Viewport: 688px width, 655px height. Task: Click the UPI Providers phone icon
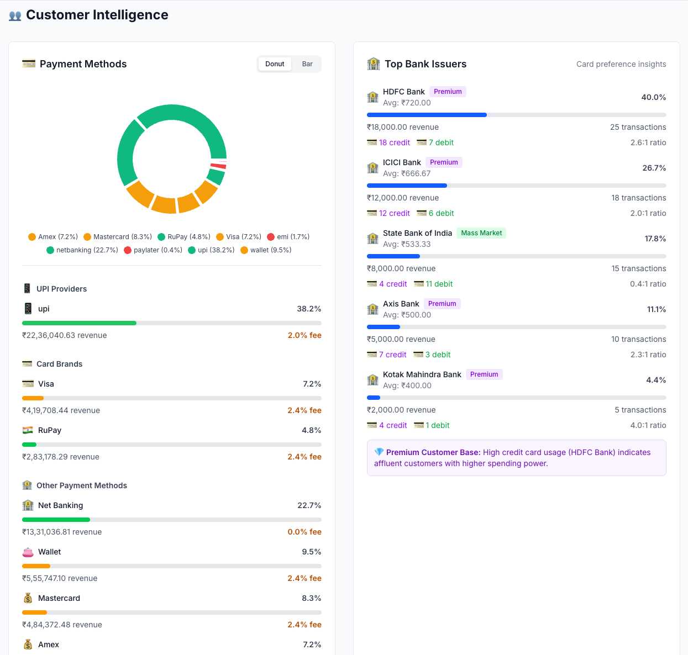[27, 288]
